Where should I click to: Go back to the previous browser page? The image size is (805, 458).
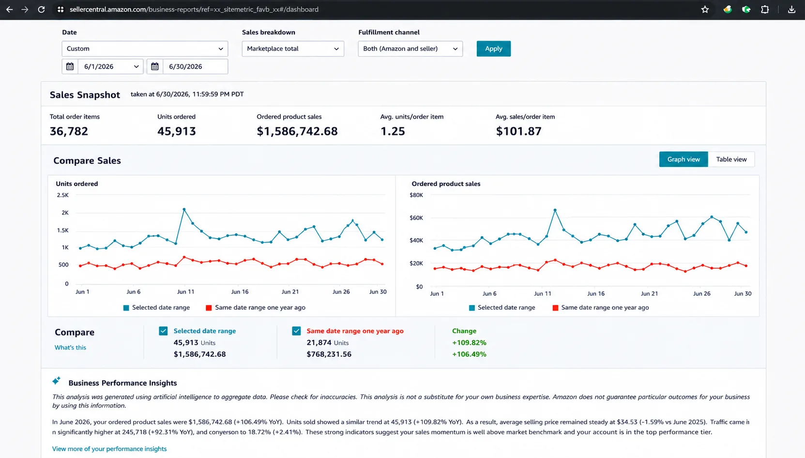(9, 9)
